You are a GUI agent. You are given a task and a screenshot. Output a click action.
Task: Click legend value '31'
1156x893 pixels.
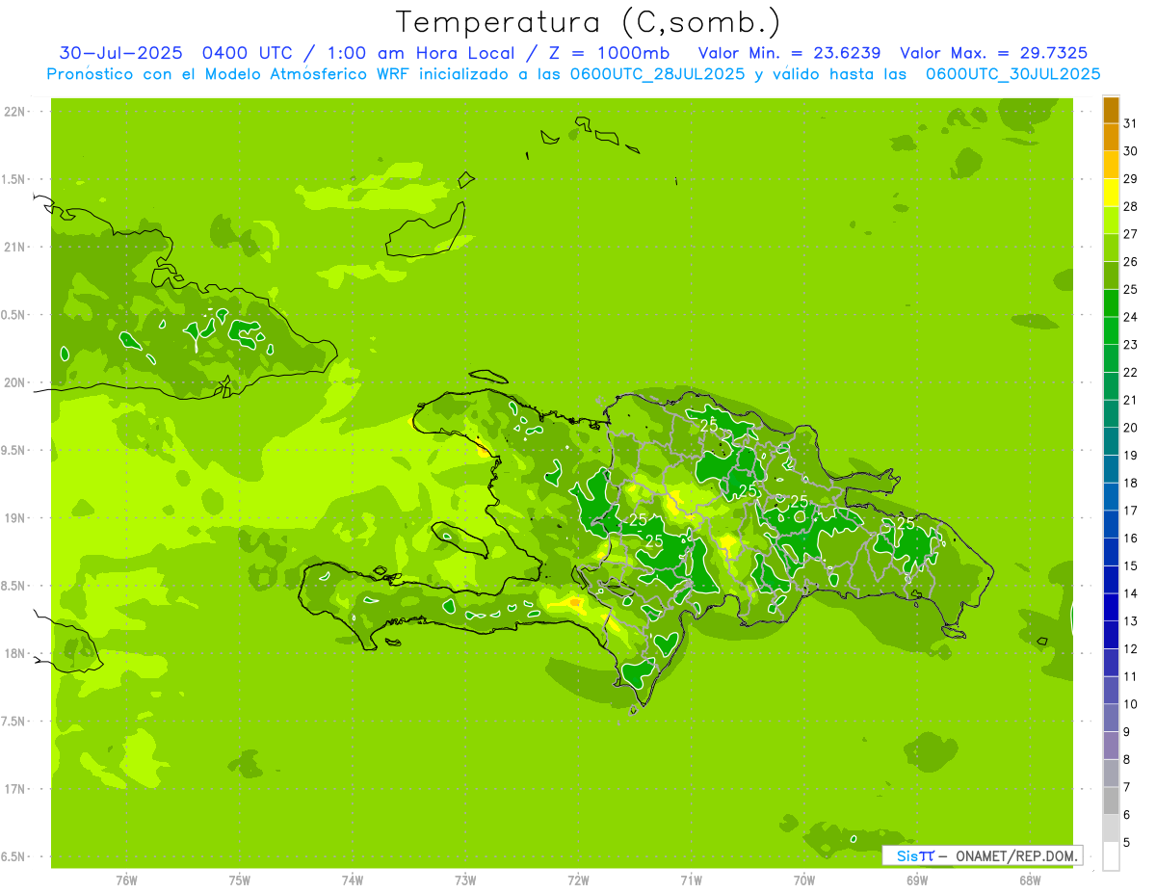click(x=1131, y=123)
